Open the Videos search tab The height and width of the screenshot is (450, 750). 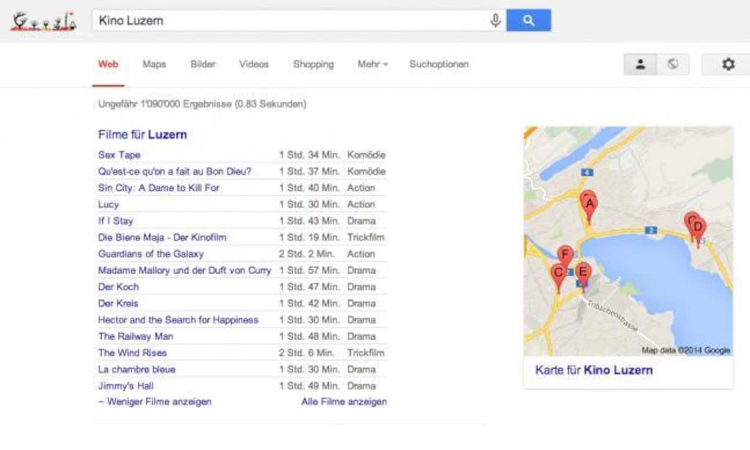[253, 64]
